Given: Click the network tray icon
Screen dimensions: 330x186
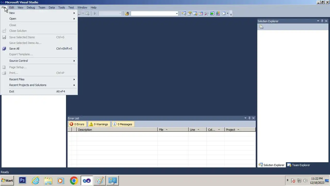Looking at the screenshot, I should point(299,181).
